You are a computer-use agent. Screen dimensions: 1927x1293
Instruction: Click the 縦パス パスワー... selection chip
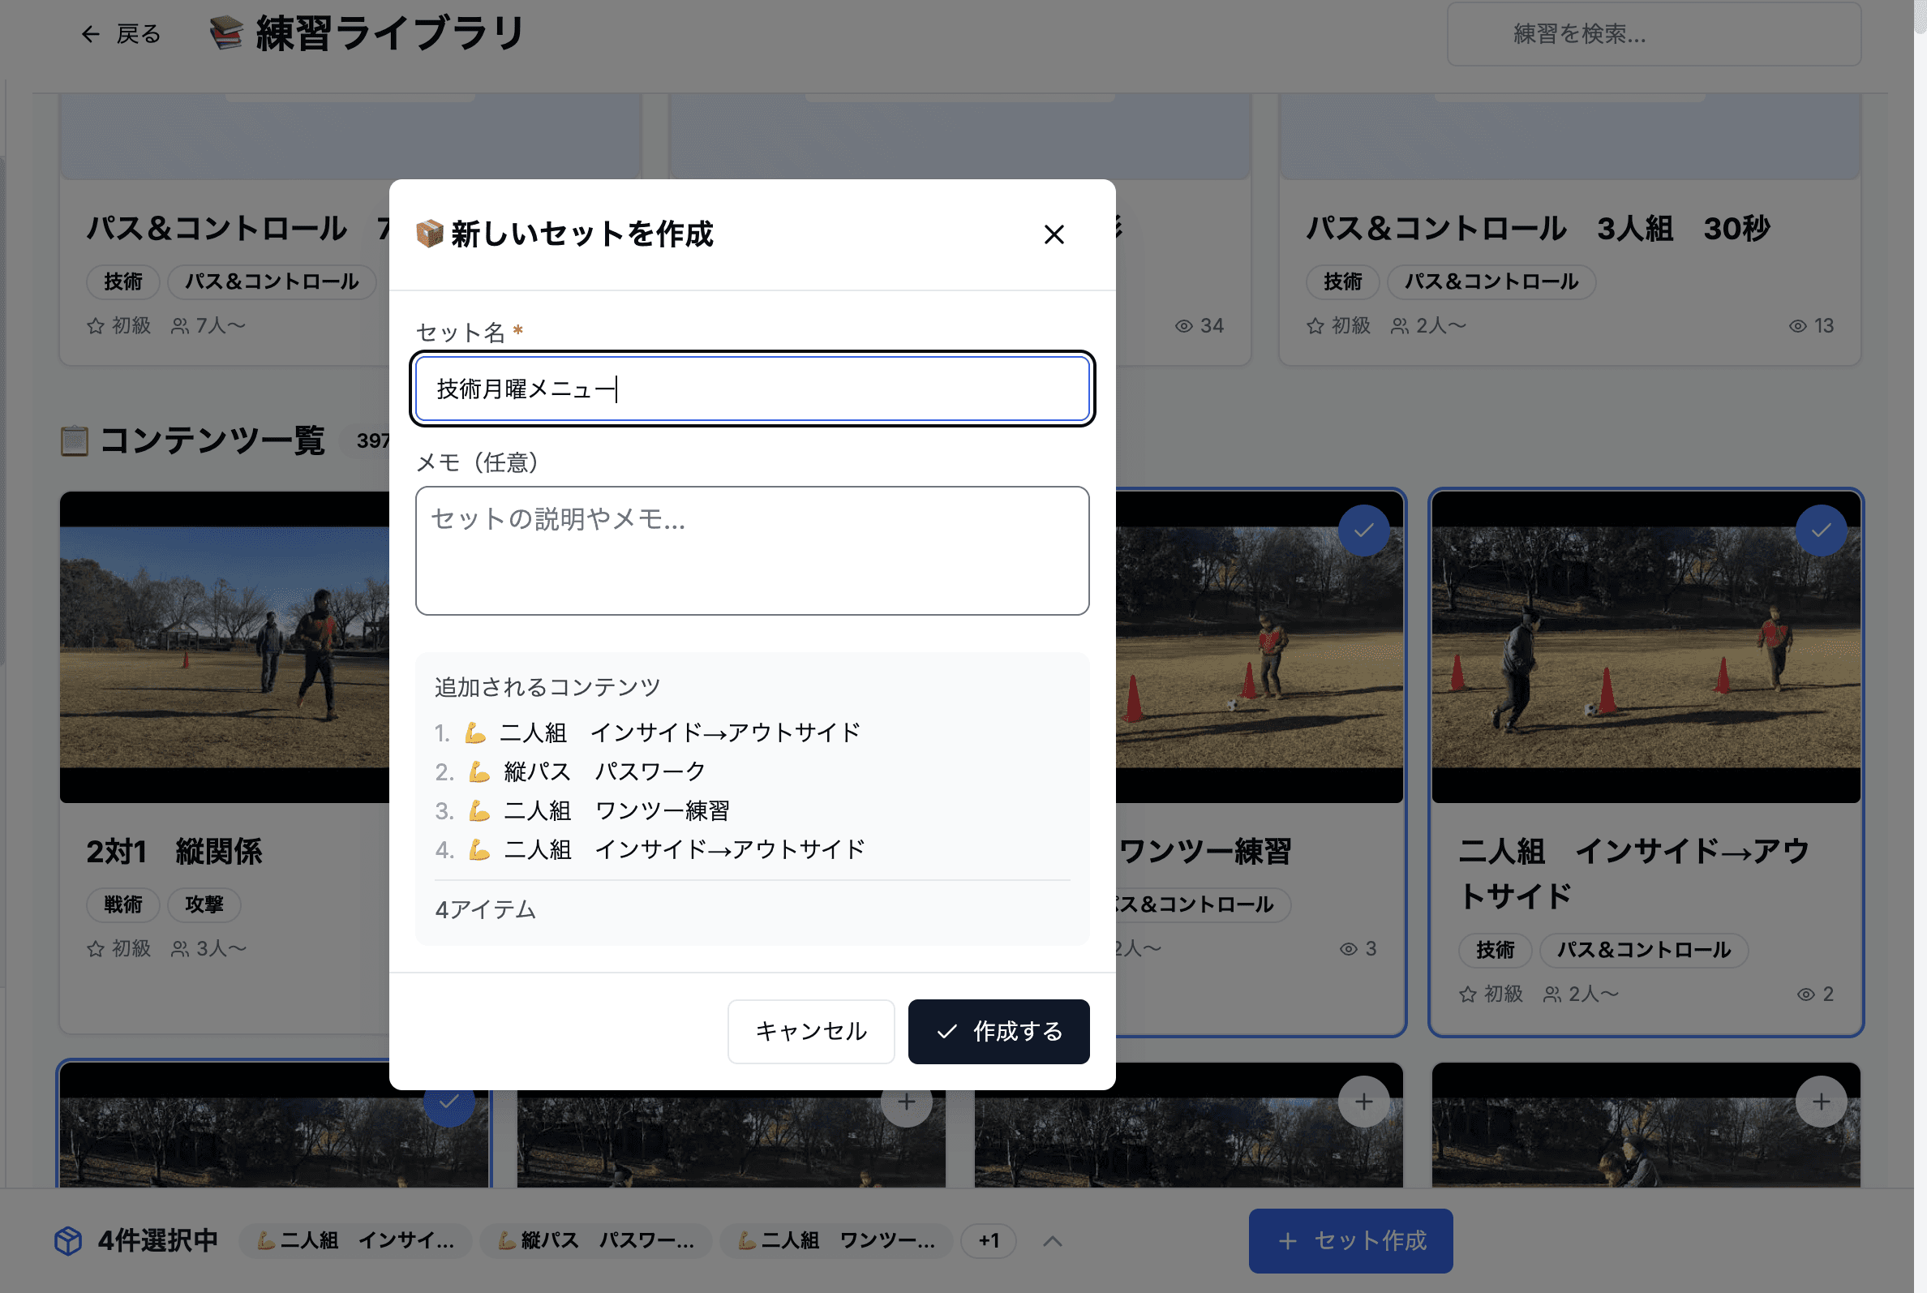coord(595,1241)
